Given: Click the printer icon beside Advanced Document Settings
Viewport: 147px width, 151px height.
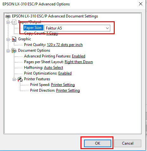Looking at the screenshot, I should click(8, 16).
